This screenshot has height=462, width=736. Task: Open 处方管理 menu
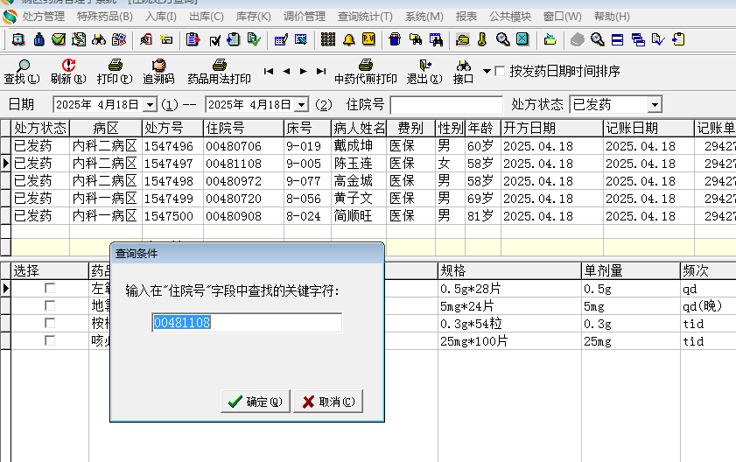(44, 17)
